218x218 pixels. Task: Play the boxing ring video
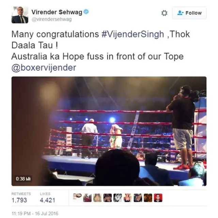pos(109,131)
